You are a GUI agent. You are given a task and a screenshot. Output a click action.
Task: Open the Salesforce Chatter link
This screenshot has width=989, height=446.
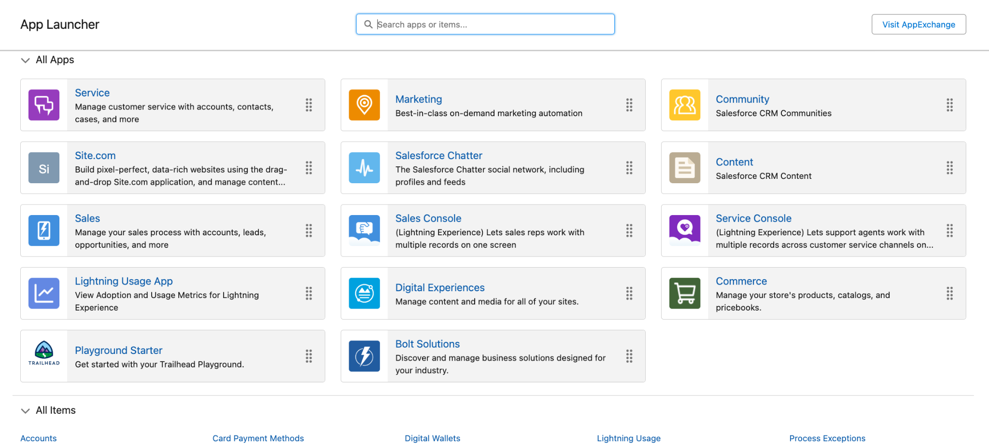pyautogui.click(x=438, y=155)
